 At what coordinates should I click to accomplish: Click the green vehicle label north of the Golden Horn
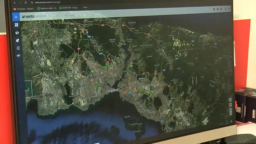pos(107,66)
